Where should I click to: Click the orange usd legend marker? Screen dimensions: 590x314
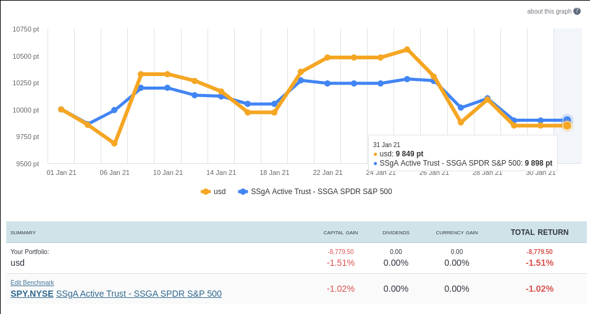coord(206,192)
